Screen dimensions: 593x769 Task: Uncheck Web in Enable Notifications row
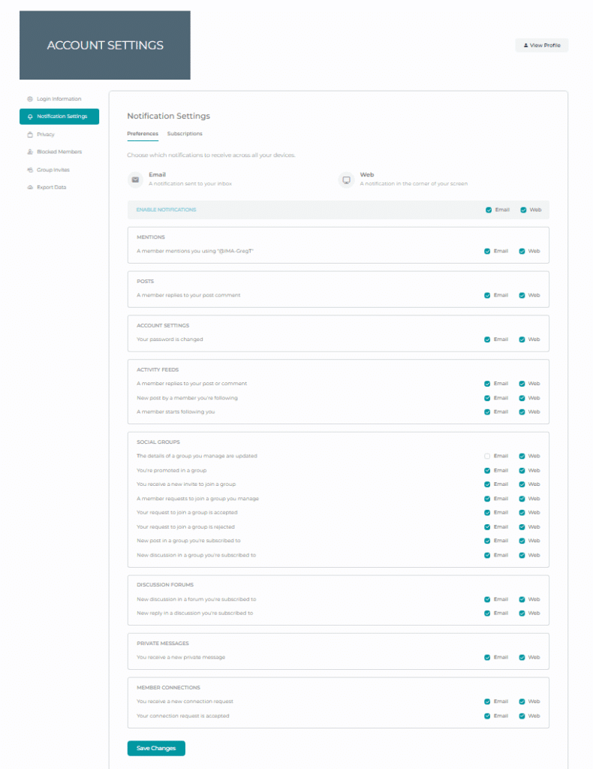click(522, 210)
